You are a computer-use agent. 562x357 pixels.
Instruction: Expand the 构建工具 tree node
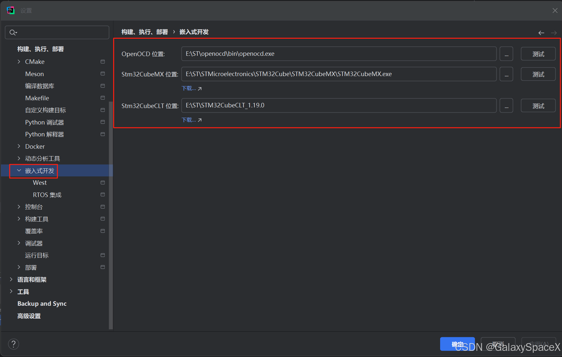pyautogui.click(x=19, y=219)
